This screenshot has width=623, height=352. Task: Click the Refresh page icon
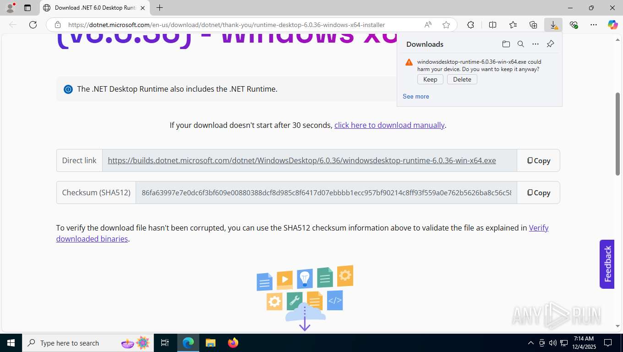click(33, 25)
